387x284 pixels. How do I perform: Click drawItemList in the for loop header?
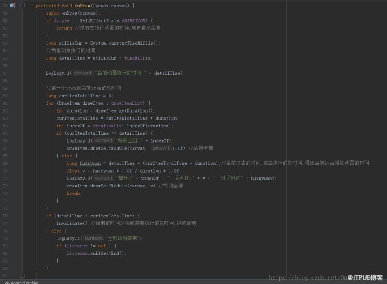(x=127, y=103)
